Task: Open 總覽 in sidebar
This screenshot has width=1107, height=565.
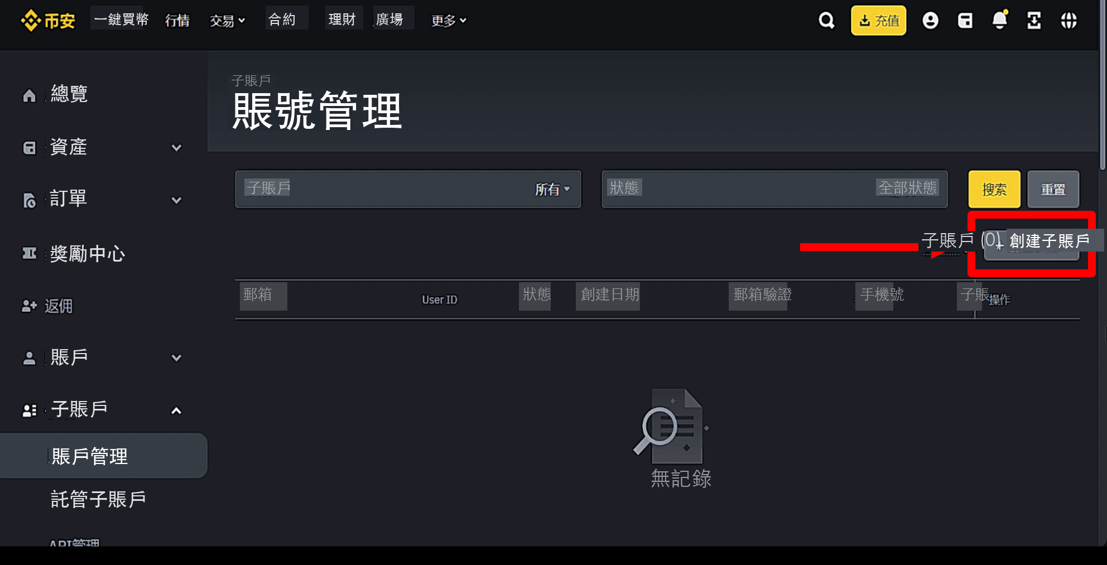Action: (69, 94)
